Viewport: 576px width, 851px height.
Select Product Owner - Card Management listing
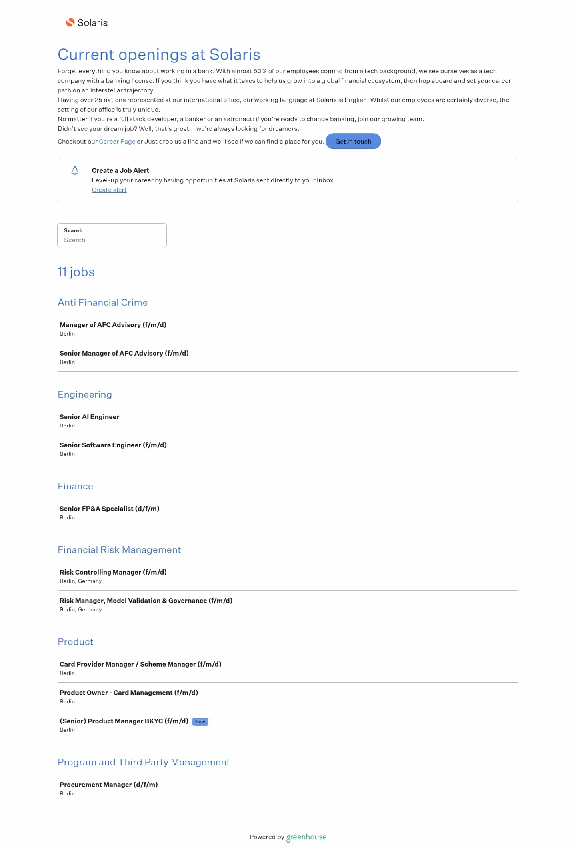pos(129,693)
